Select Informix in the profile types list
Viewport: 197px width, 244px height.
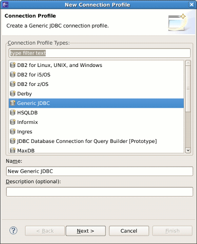[28, 122]
